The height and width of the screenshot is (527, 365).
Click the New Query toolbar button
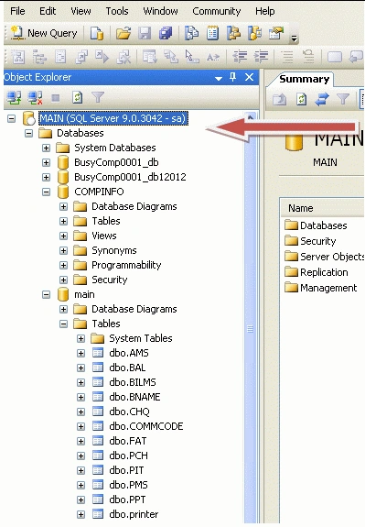tap(44, 33)
